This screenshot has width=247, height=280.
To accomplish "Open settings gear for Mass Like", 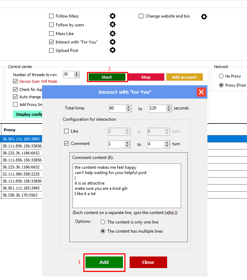I will 112,34.
